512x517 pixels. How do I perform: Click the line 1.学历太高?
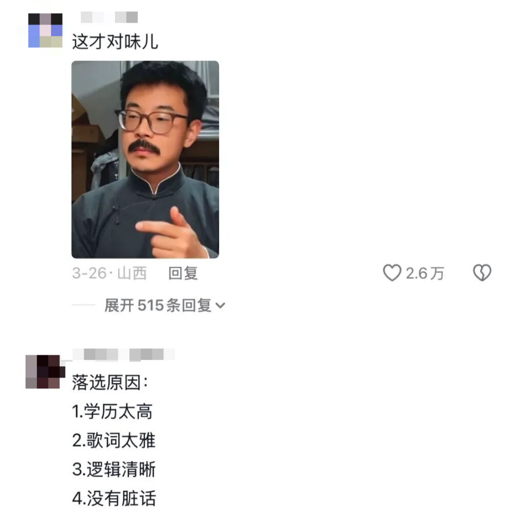point(112,412)
